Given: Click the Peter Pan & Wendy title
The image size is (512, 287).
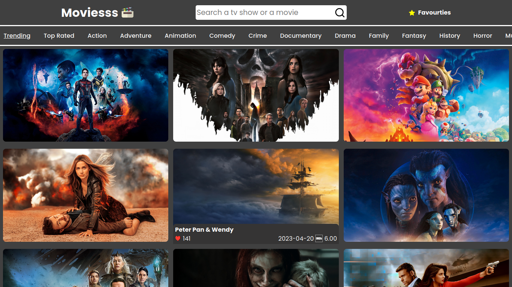Looking at the screenshot, I should pyautogui.click(x=204, y=230).
